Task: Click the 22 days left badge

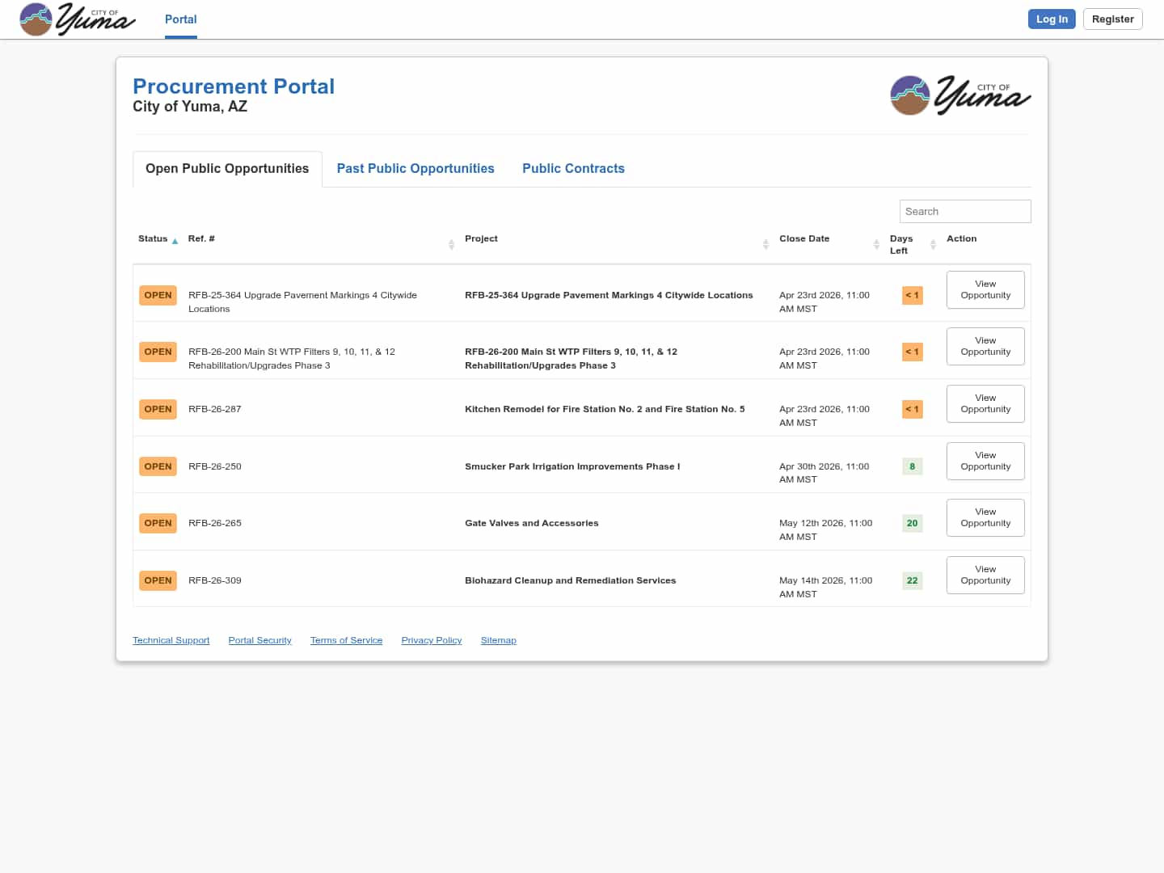Action: click(912, 580)
